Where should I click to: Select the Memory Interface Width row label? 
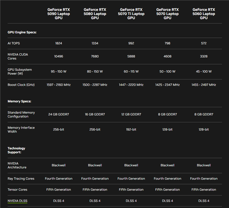point(21,129)
